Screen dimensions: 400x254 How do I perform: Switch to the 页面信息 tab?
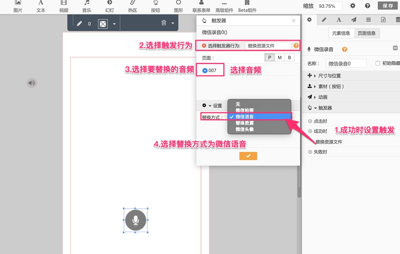pos(367,33)
